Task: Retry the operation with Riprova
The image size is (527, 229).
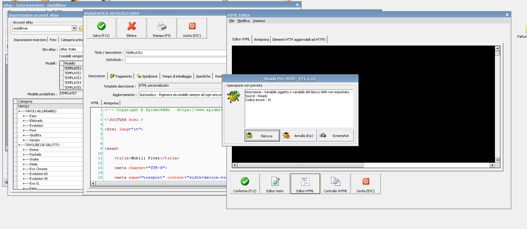Action: tap(262, 136)
